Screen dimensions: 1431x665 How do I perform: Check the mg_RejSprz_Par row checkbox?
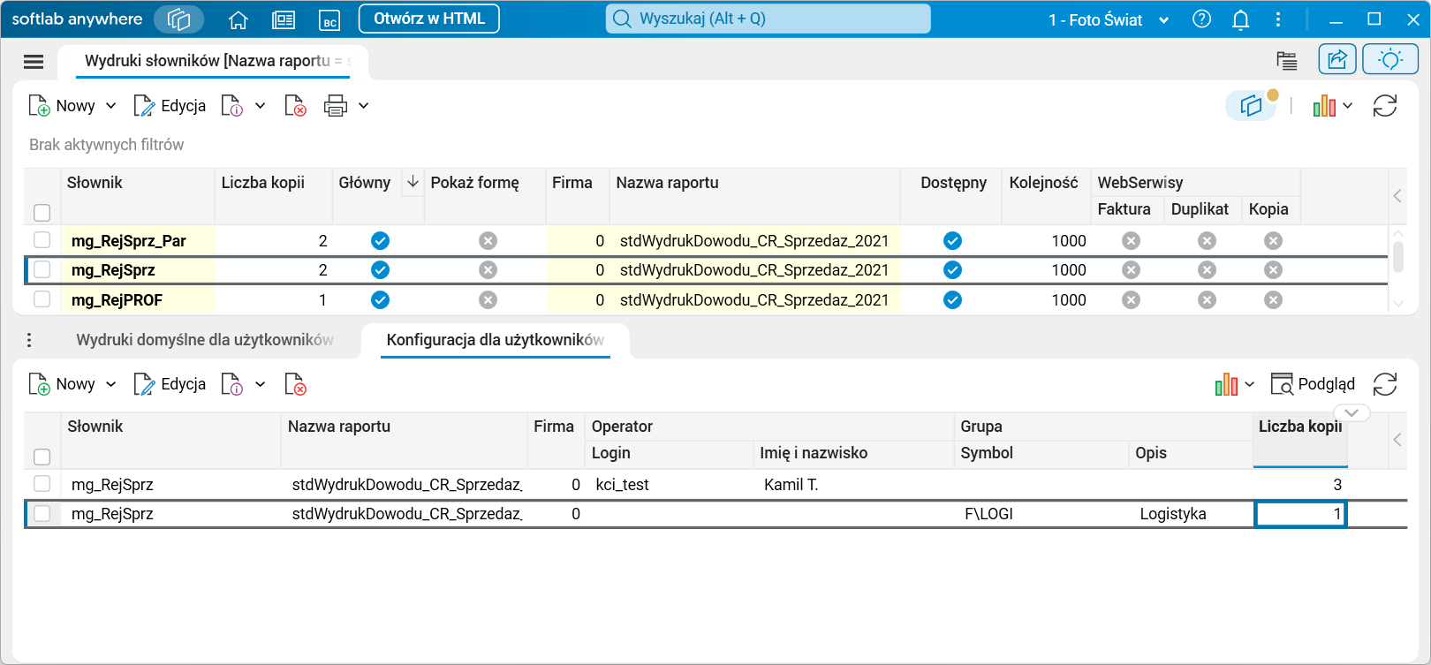[x=42, y=240]
